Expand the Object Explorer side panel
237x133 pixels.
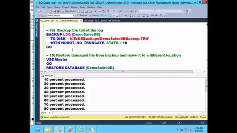[x=37, y=28]
